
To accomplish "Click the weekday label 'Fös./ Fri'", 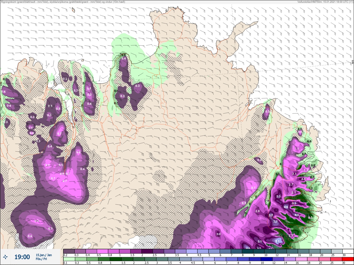I will pyautogui.click(x=41, y=259).
